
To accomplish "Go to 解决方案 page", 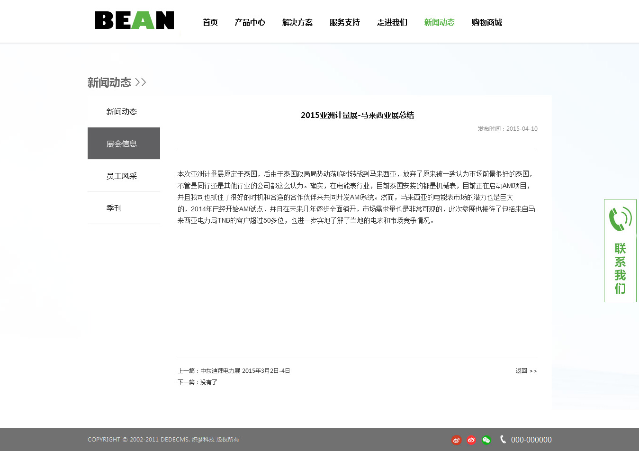I will 297,22.
